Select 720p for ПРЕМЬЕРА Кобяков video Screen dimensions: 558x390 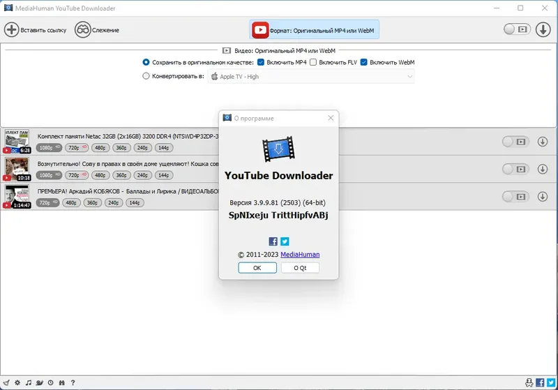(x=47, y=202)
